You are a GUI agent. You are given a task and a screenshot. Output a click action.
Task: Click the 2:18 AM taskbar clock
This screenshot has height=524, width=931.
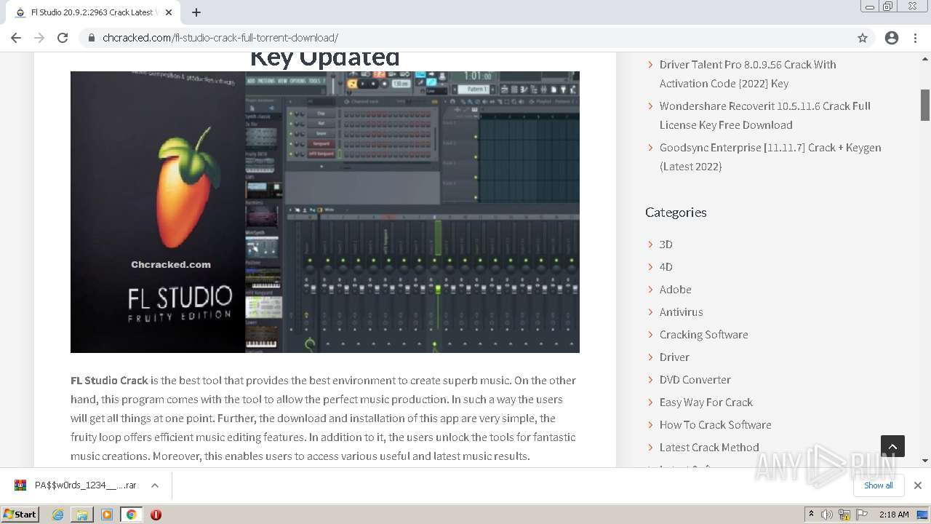(x=894, y=515)
